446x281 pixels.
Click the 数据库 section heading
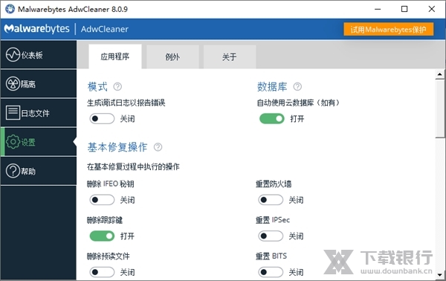tap(272, 86)
